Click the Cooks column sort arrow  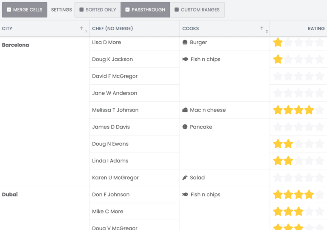pos(262,29)
